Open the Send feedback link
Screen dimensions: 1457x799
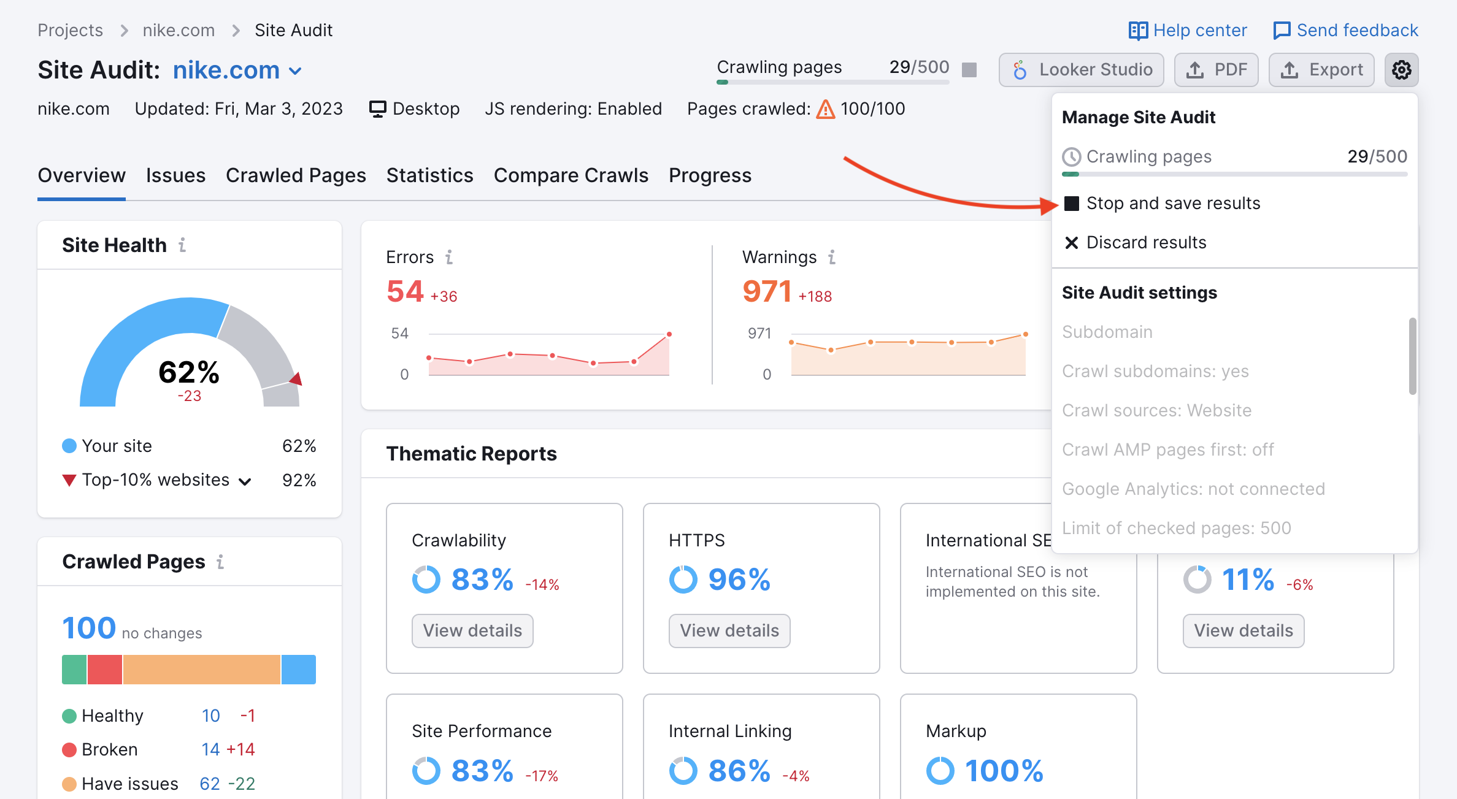(x=1346, y=31)
